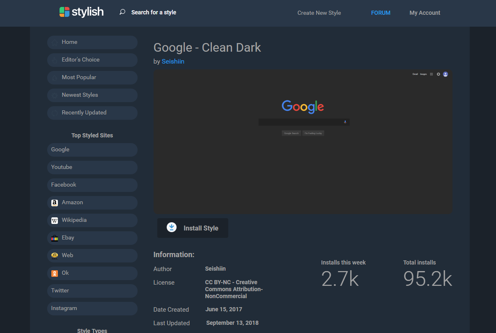The width and height of the screenshot is (496, 333).
Task: Click the 'CC BY-NC - Creative Commons' license text
Action: (x=234, y=289)
